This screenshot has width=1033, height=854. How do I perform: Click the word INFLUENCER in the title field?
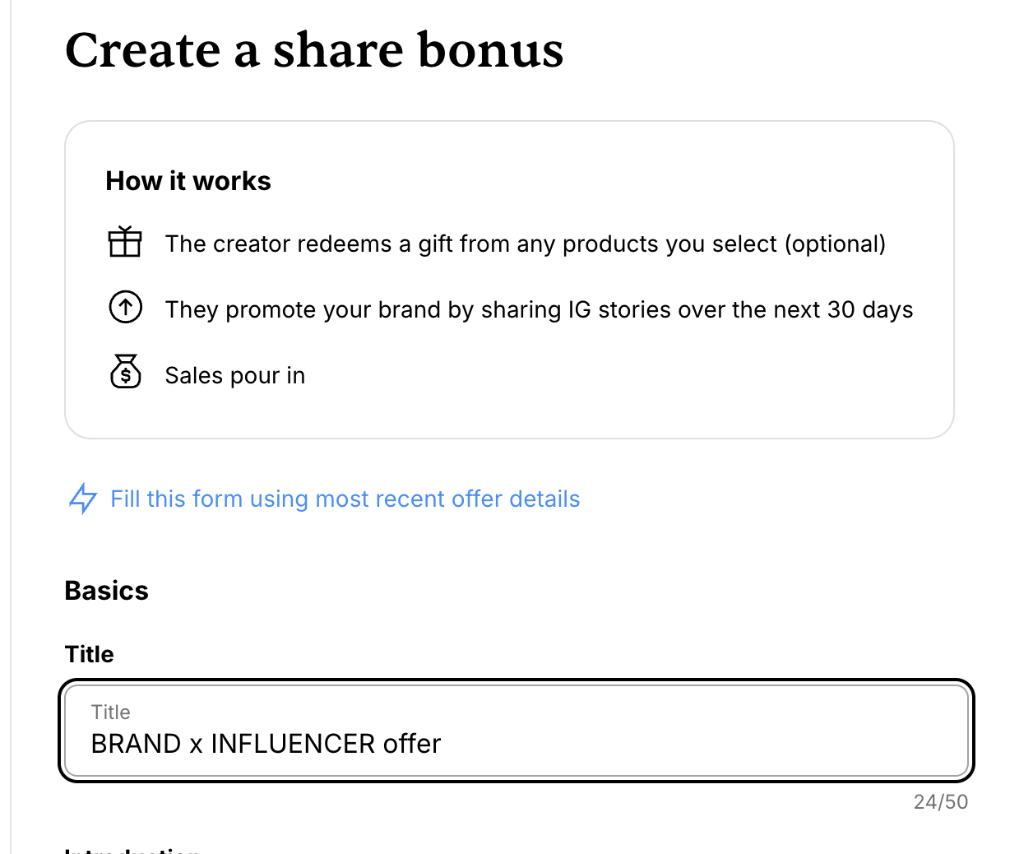click(x=293, y=744)
